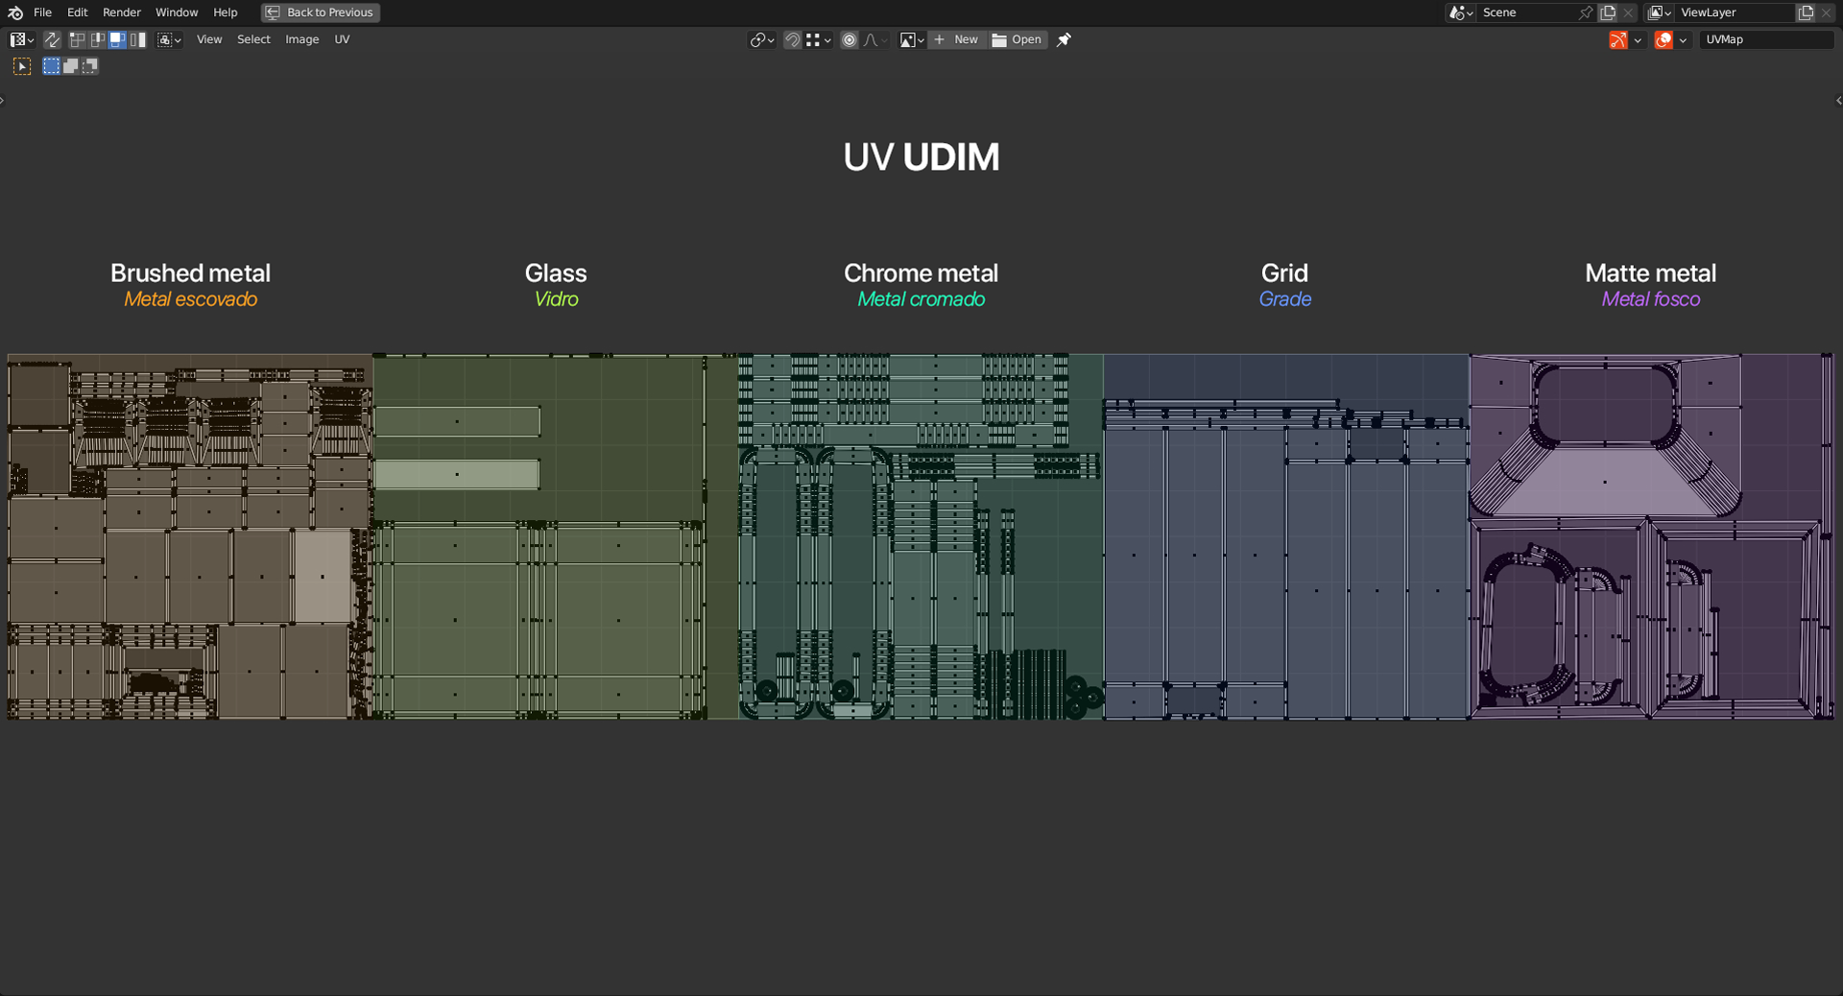Toggle the snap magnet icon

(792, 39)
